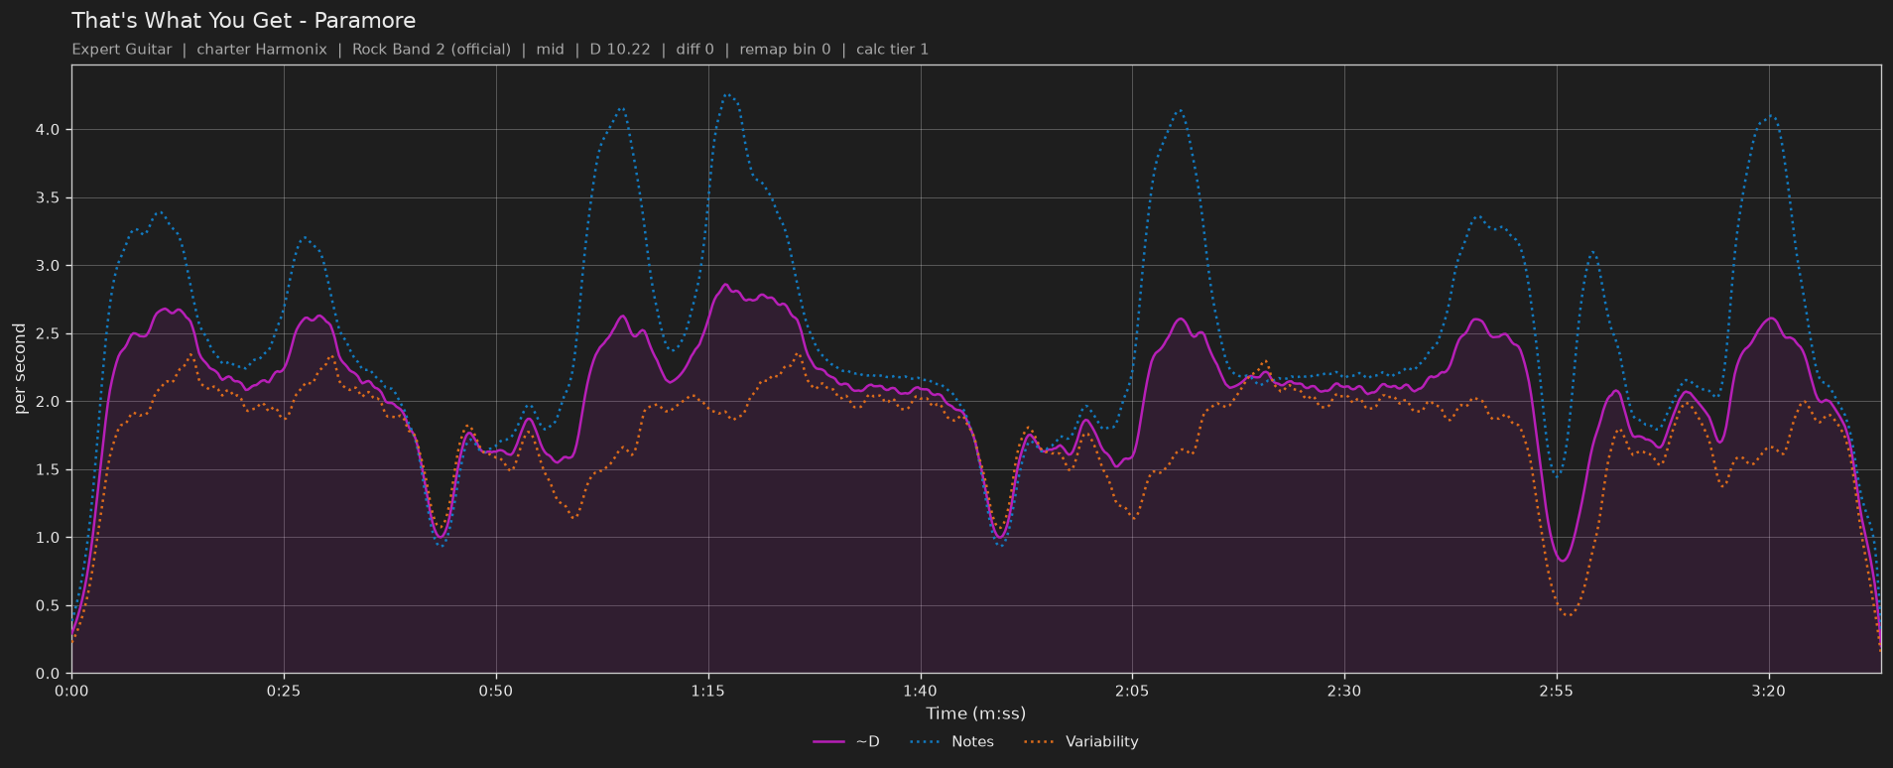Image resolution: width=1893 pixels, height=768 pixels.
Task: Click the 0:00 time axis tick label
Action: pyautogui.click(x=71, y=692)
